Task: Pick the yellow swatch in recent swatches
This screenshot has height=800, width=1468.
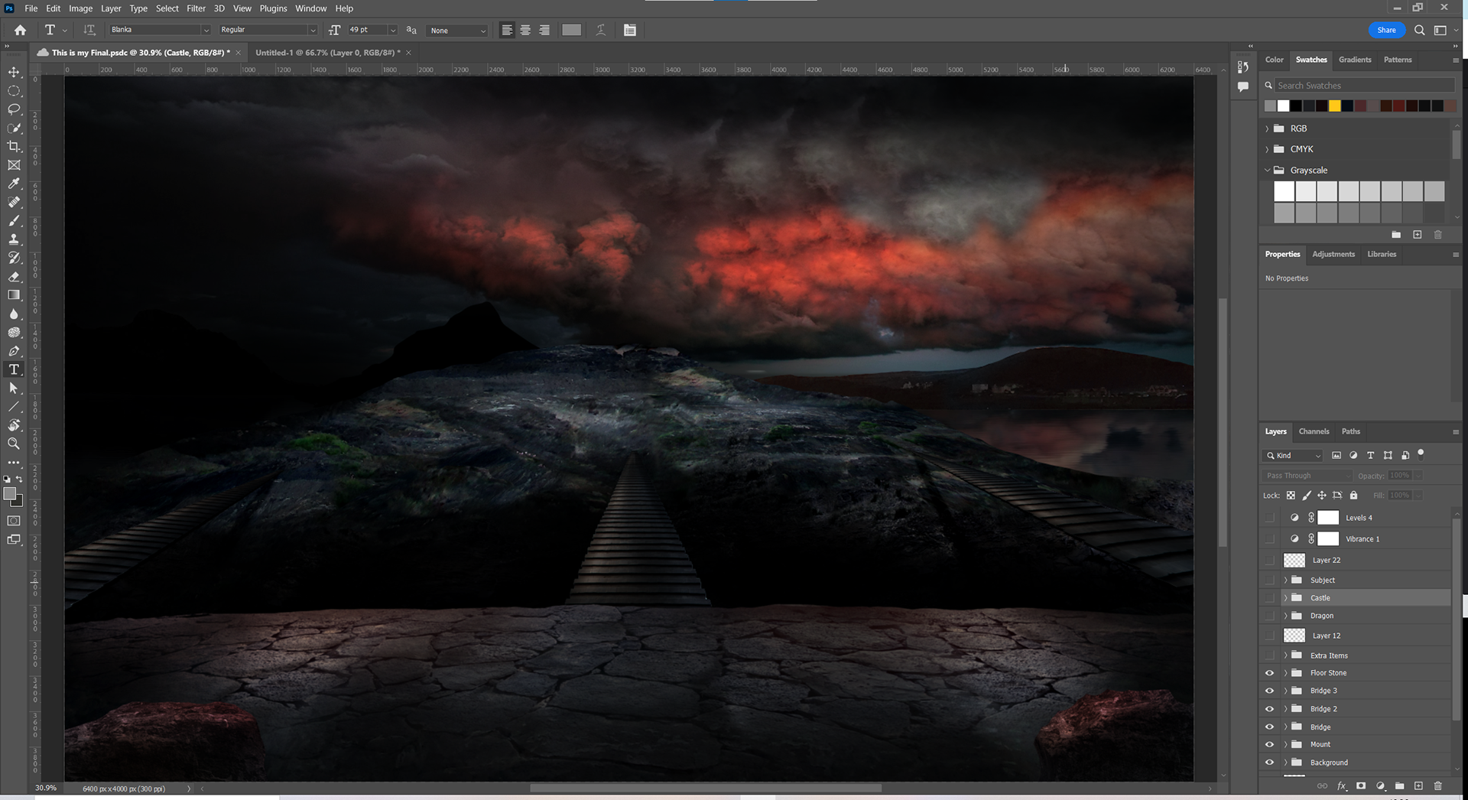Action: (1334, 106)
